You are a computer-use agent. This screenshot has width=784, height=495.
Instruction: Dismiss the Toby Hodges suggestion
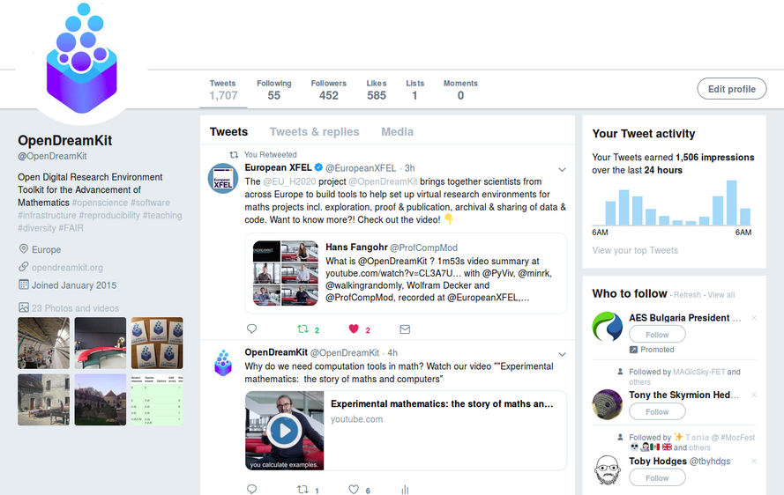click(753, 461)
